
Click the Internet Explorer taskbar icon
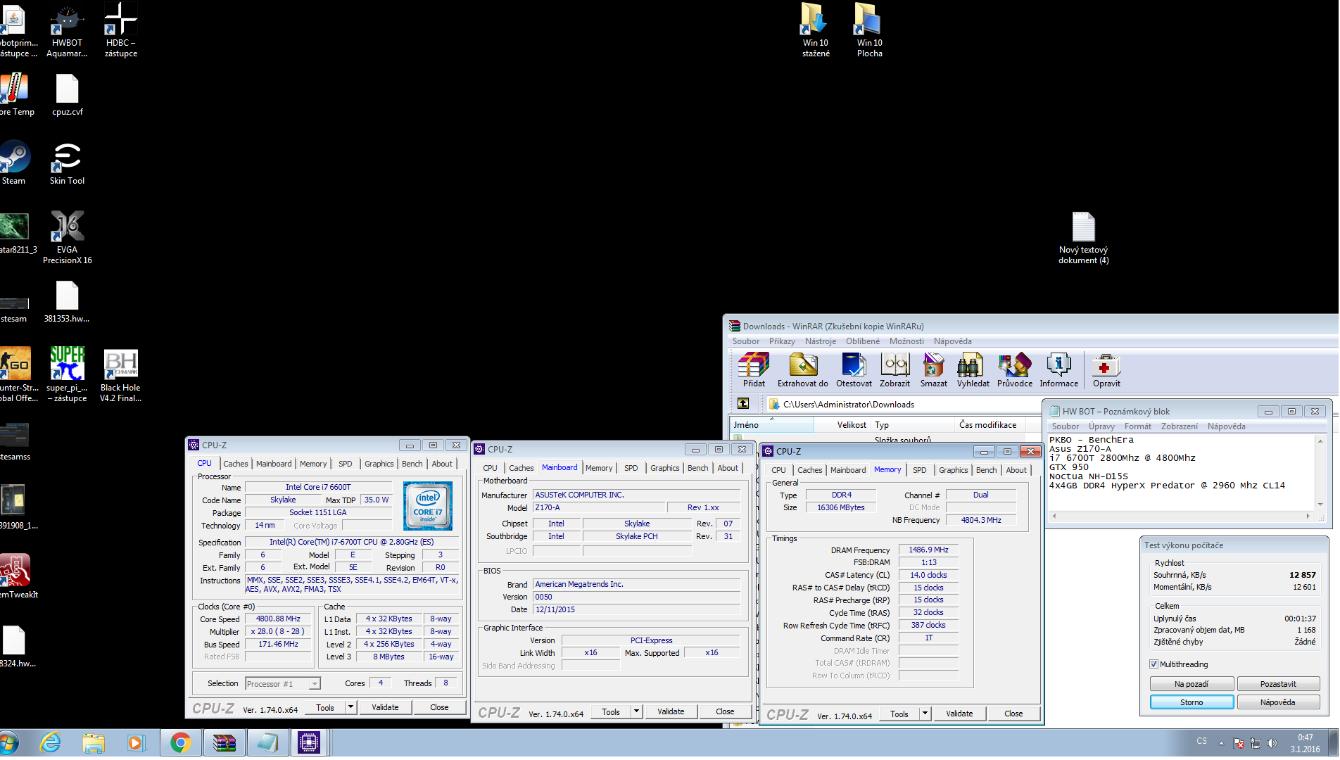51,742
